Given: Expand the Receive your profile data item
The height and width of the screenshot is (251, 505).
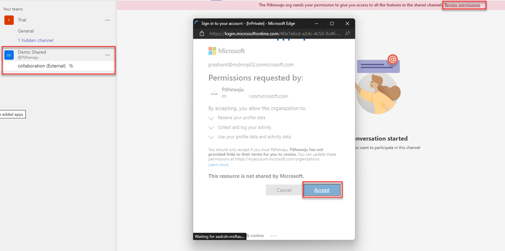Looking at the screenshot, I should click(211, 118).
